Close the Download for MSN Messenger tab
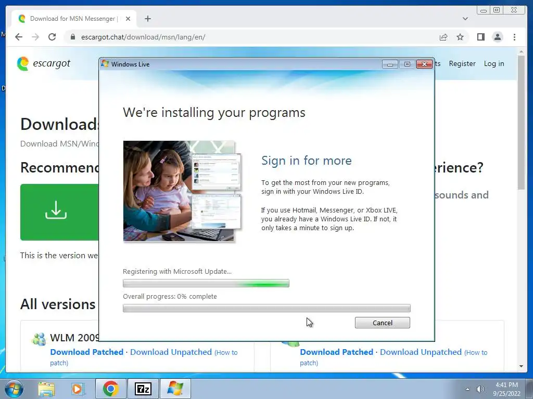Viewport: 533px width, 399px height. click(128, 19)
